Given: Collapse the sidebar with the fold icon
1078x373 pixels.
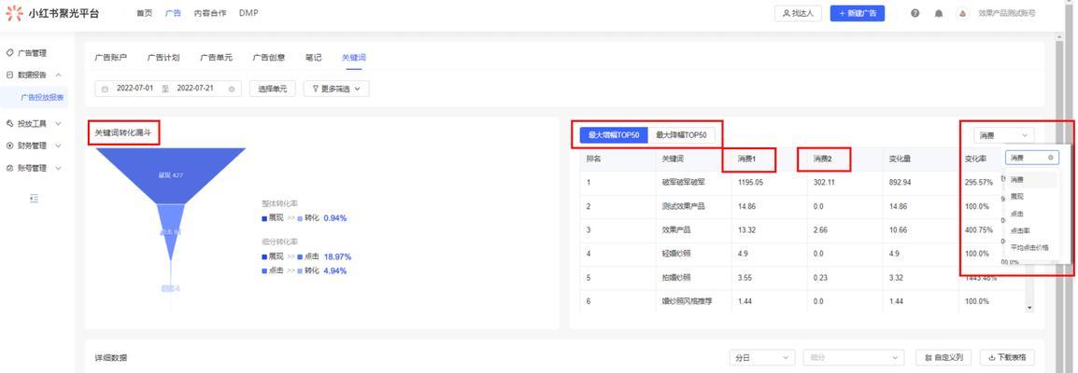Looking at the screenshot, I should [x=34, y=198].
